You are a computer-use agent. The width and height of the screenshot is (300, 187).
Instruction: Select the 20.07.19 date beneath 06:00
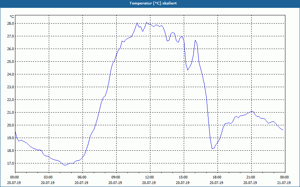pos(81,183)
